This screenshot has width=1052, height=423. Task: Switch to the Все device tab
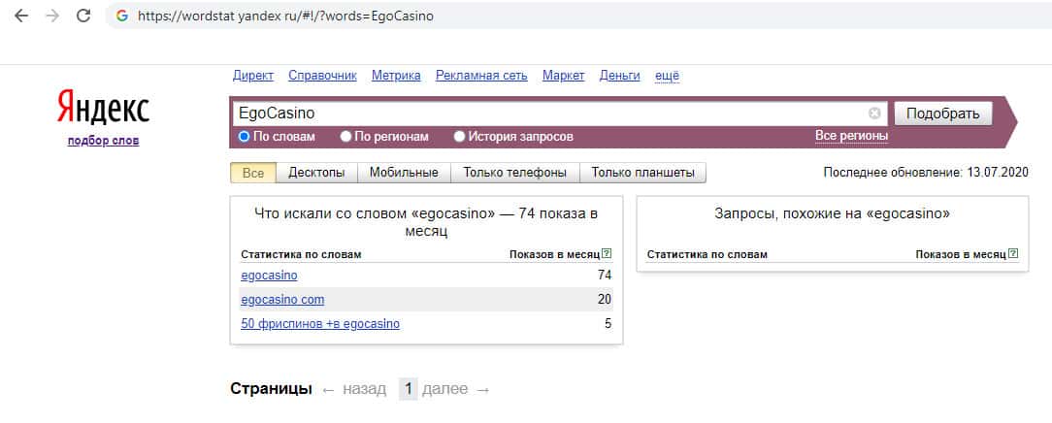click(253, 173)
